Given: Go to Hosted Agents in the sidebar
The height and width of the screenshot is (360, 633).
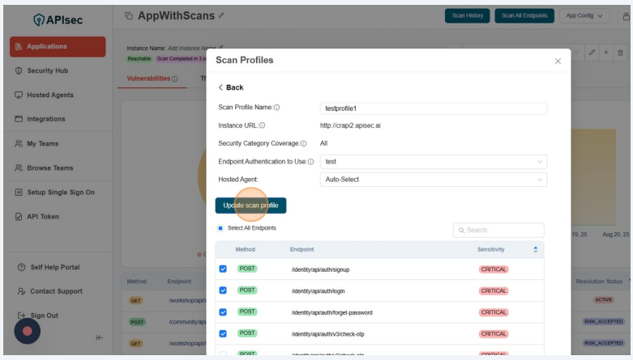Looking at the screenshot, I should click(x=49, y=95).
